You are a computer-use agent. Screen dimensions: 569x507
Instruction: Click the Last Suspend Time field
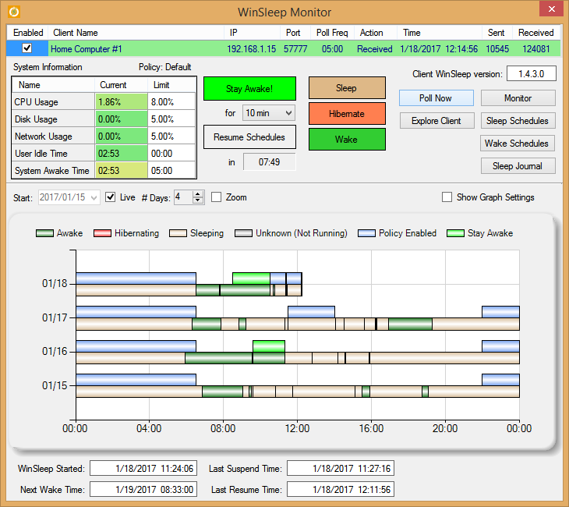(341, 468)
